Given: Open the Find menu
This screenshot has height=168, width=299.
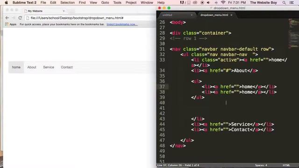Looking at the screenshot, I should pos(82,2).
